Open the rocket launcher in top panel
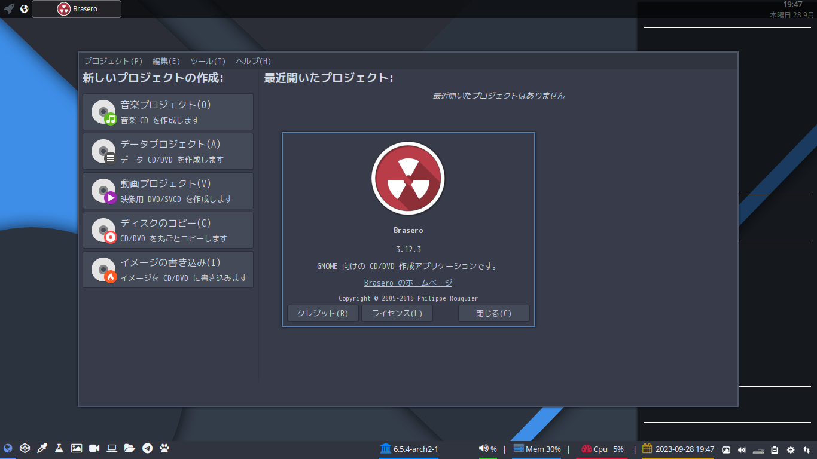 click(x=9, y=9)
